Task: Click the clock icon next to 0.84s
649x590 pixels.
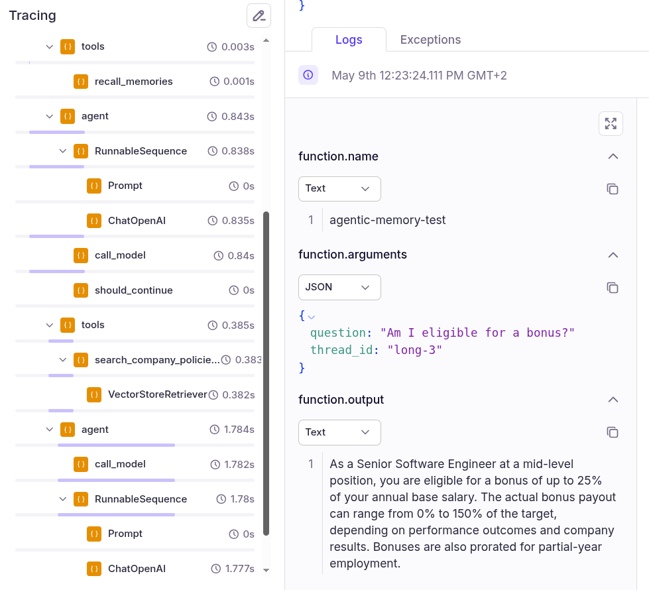Action: [x=218, y=255]
